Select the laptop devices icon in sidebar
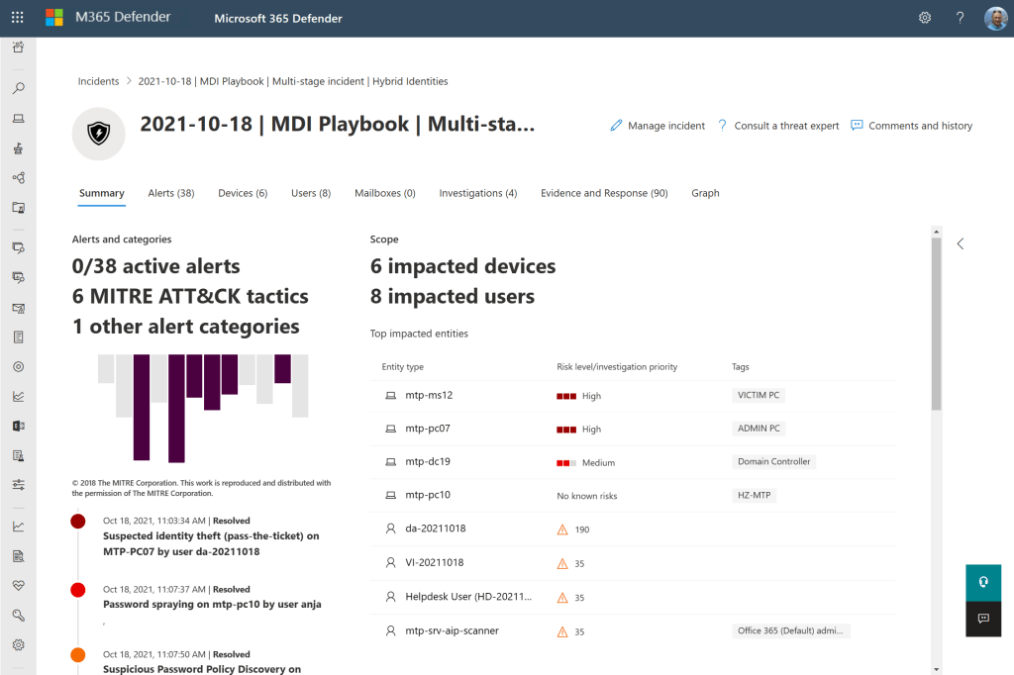This screenshot has height=675, width=1014. (x=18, y=119)
